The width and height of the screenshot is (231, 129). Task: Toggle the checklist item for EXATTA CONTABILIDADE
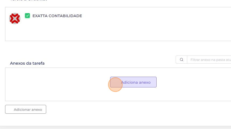click(x=27, y=16)
